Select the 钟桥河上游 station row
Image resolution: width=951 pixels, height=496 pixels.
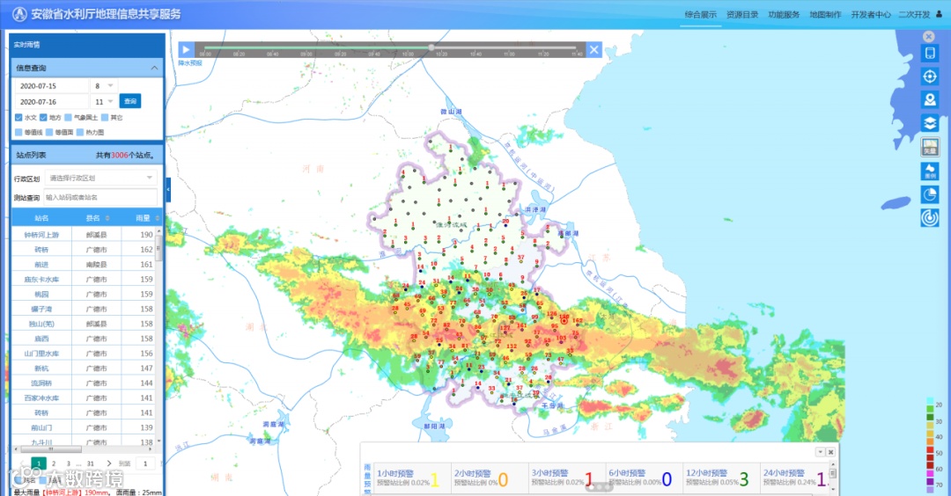(x=83, y=235)
